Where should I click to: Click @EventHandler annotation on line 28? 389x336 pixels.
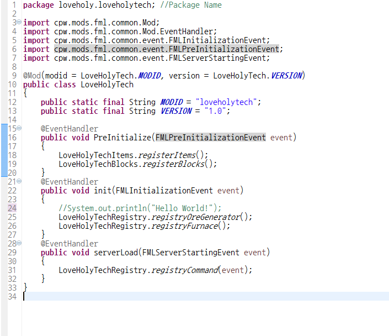[70, 244]
